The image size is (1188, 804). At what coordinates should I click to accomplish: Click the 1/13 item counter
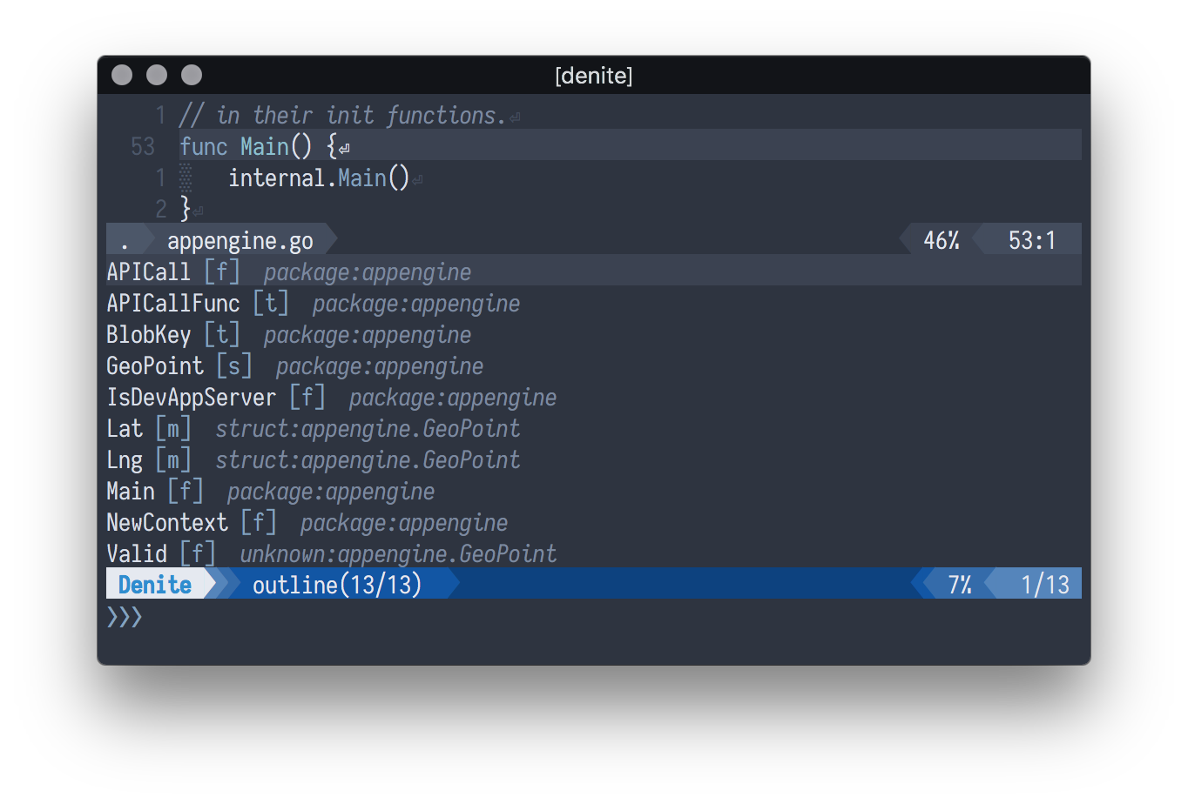click(1044, 585)
